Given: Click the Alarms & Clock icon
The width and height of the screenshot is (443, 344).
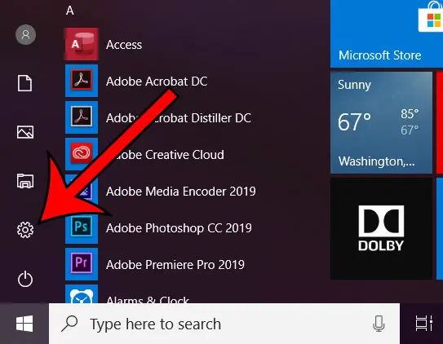Looking at the screenshot, I should [82, 294].
